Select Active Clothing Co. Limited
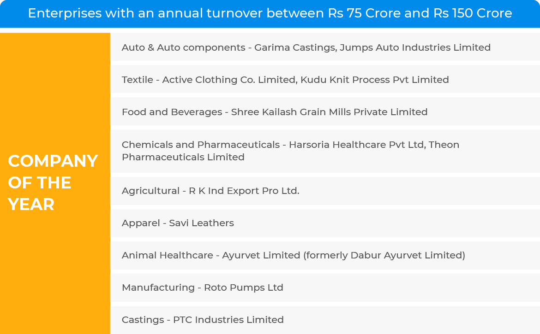 pos(229,80)
